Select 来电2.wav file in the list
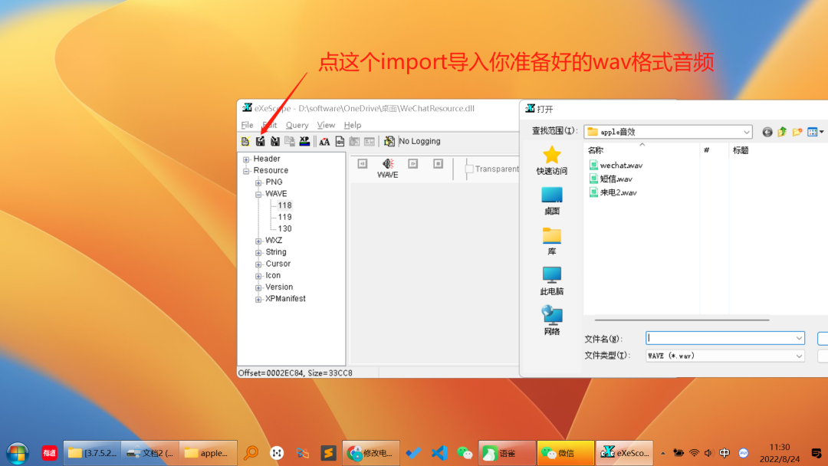The width and height of the screenshot is (828, 466). pos(613,192)
